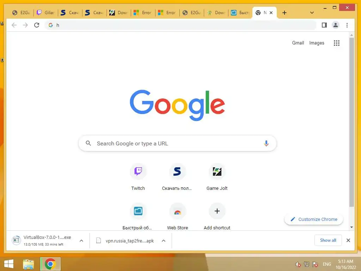Expand vpn.russia apk download options
The width and height of the screenshot is (361, 271).
[x=164, y=241]
